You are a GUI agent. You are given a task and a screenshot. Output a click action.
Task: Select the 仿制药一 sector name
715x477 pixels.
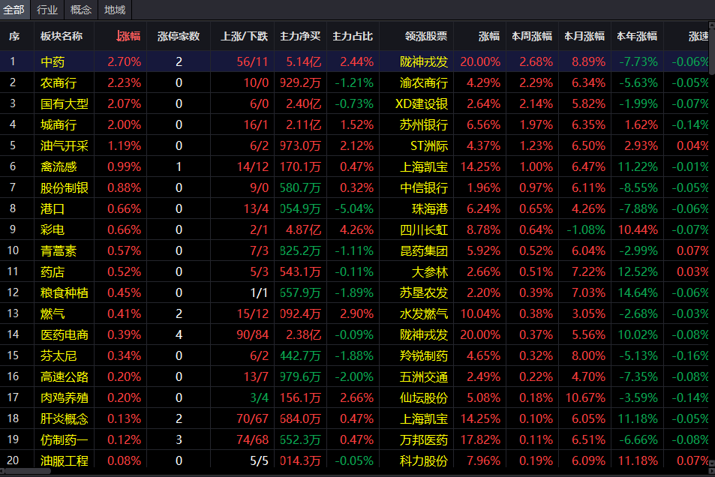[x=65, y=439]
